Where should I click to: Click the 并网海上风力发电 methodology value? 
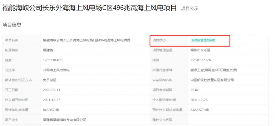[x=56, y=70]
